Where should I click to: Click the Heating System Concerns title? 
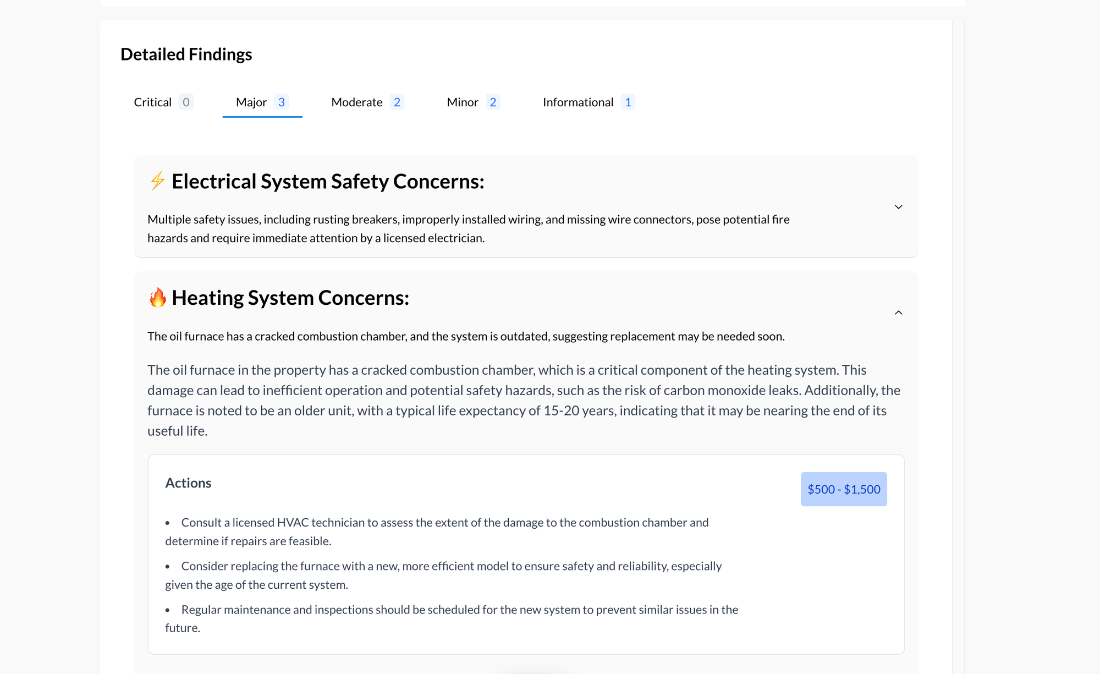[290, 298]
